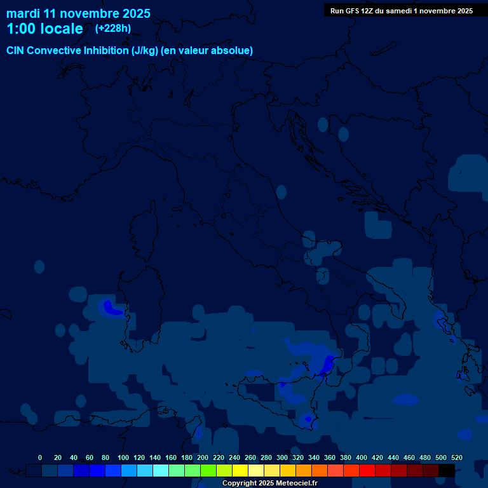This screenshot has width=488, height=488.
Task: Click the blue CIN patch west of Sardinia
Action: [x=112, y=309]
